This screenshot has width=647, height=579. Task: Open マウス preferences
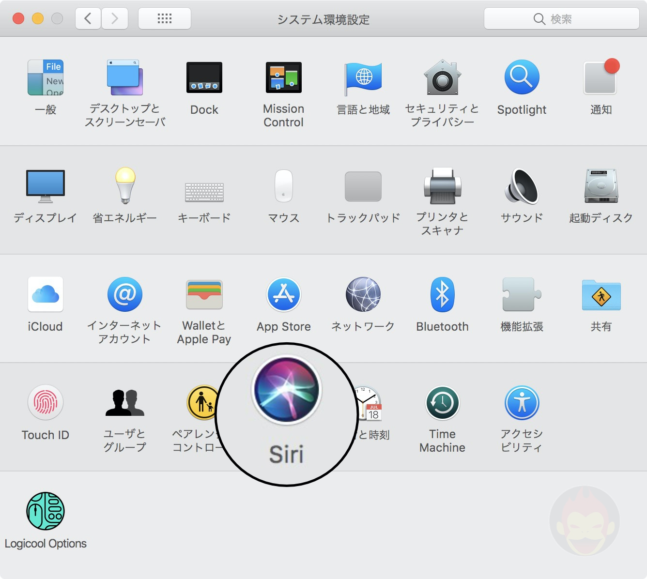pos(284,186)
